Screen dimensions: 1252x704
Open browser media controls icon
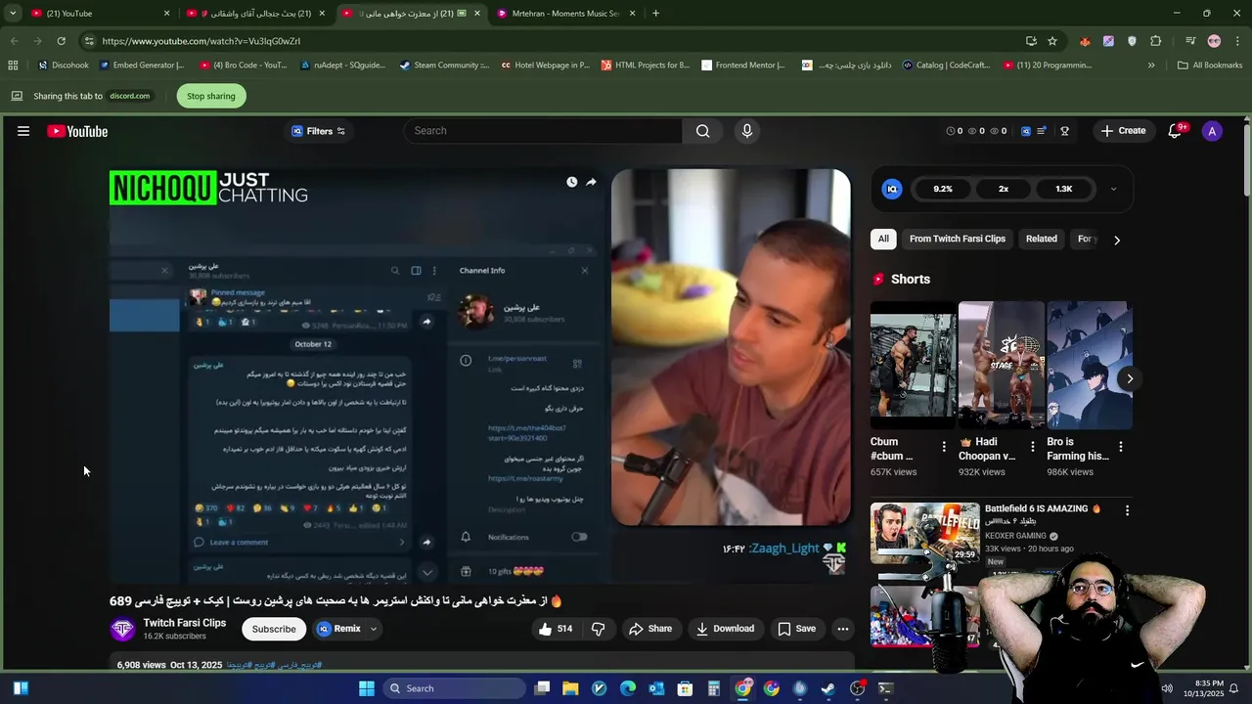click(1190, 41)
